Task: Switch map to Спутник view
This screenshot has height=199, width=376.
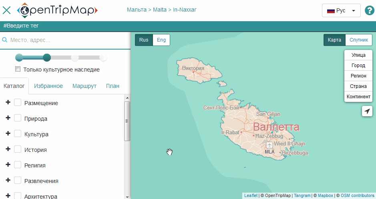Action: 358,40
